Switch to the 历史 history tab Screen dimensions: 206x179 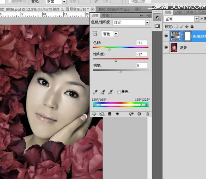click(x=201, y=13)
